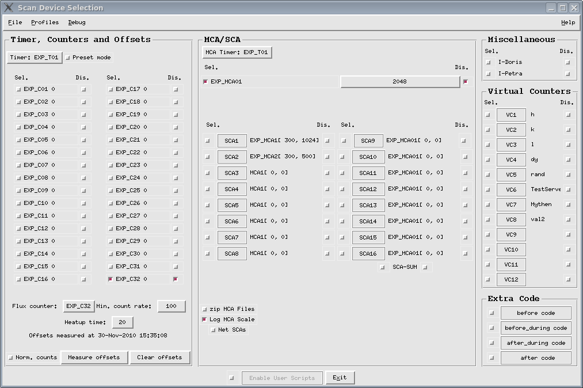Viewport: 583px width, 388px height.
Task: Deselect the EXP_MCA01 checkbox
Action: (205, 82)
